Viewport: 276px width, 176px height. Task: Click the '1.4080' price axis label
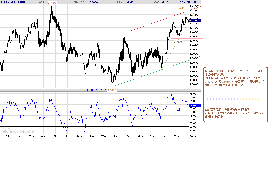tap(194, 32)
